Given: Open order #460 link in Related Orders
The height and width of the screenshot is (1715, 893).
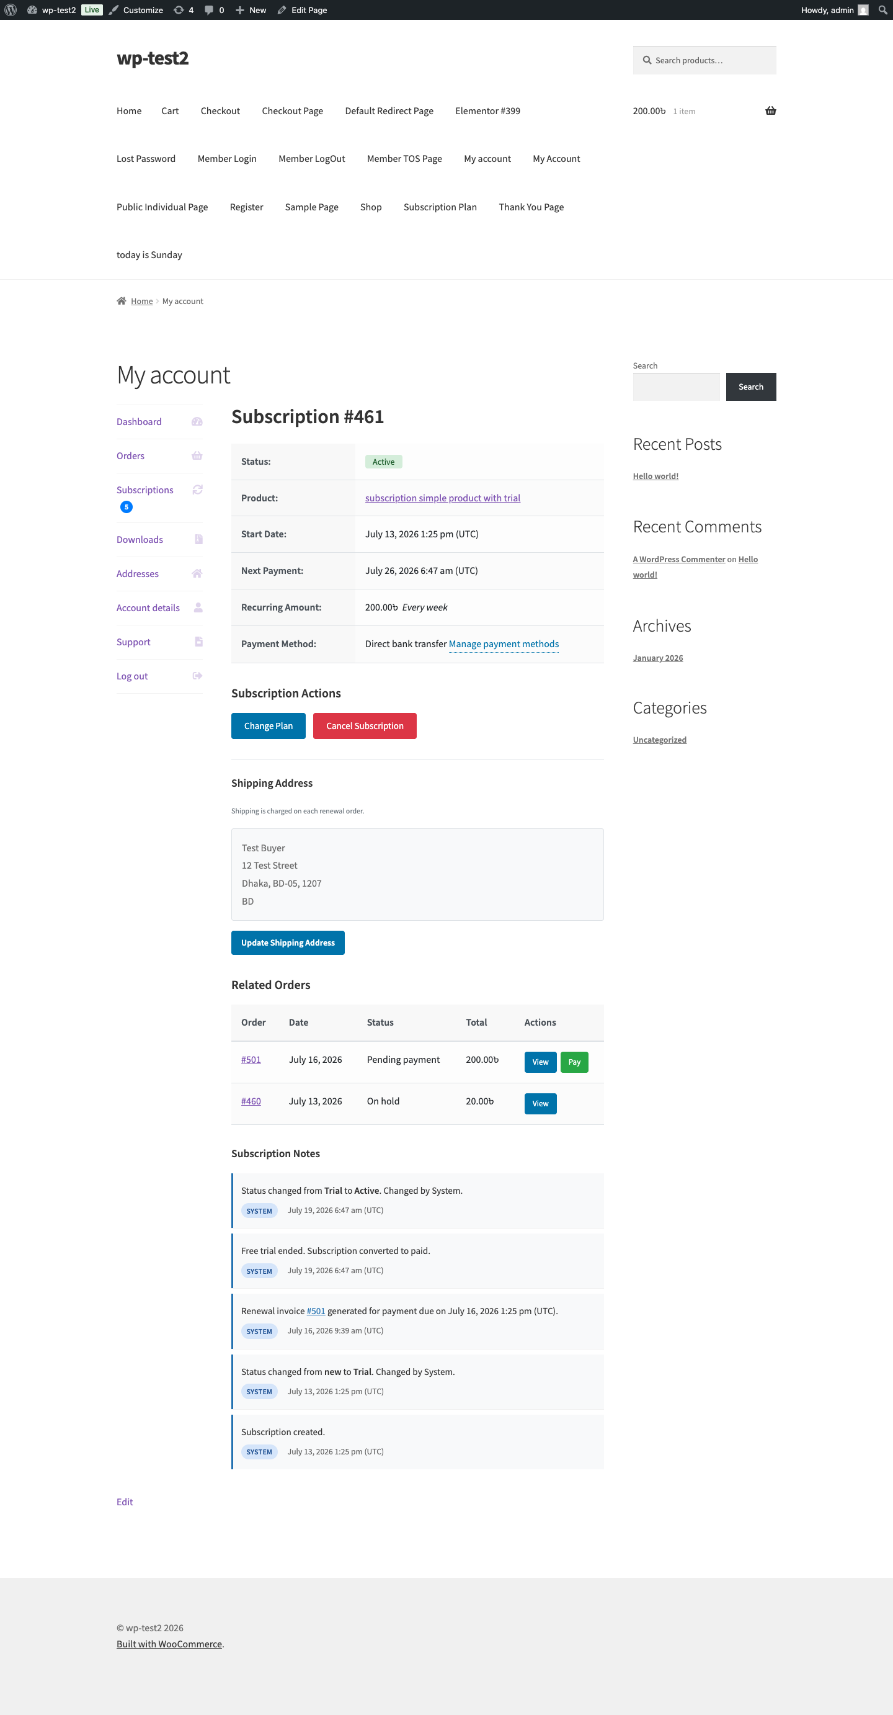Looking at the screenshot, I should 251,1101.
